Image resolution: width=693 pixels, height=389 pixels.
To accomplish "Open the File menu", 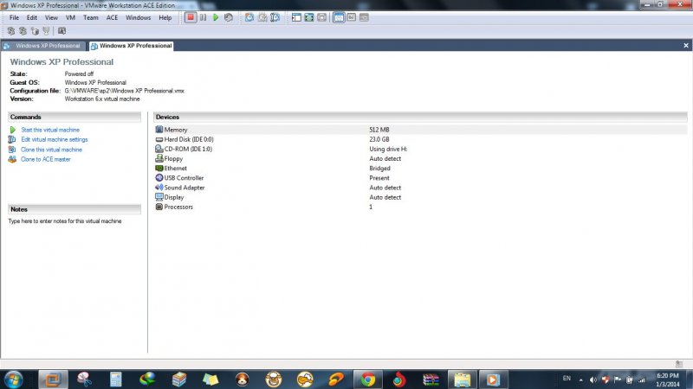I will point(14,17).
